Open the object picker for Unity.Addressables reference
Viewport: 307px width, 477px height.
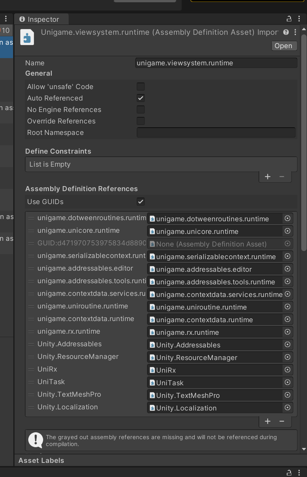tap(288, 345)
